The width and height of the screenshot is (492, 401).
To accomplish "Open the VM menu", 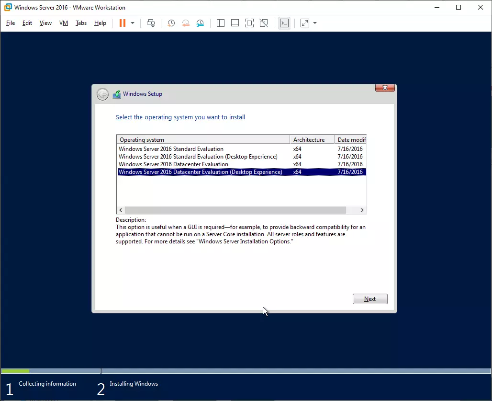I will (x=64, y=23).
